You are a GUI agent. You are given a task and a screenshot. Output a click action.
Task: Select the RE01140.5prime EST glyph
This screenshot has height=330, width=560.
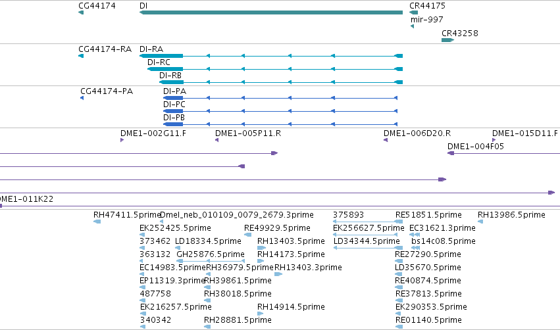[399, 327]
